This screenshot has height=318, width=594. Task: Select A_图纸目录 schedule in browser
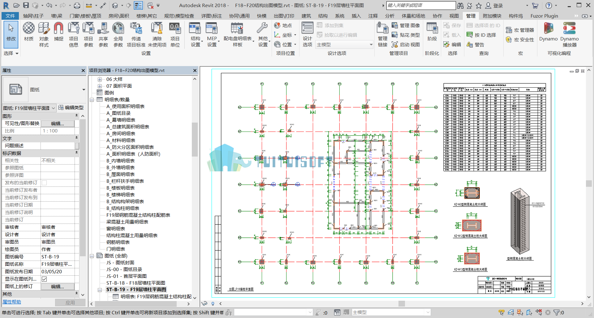(118, 113)
